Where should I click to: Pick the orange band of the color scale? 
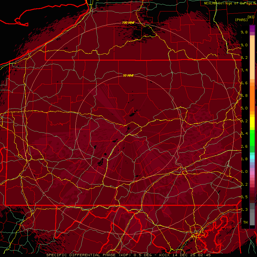click(252, 98)
